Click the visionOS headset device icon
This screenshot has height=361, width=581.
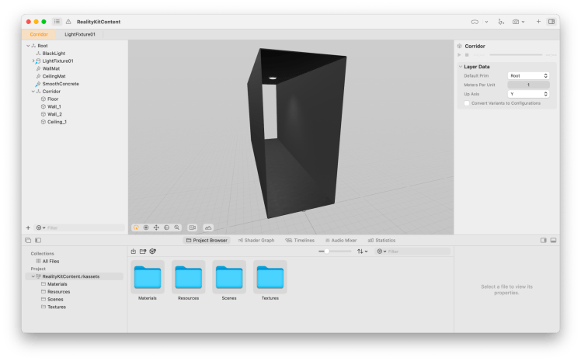tap(486, 22)
